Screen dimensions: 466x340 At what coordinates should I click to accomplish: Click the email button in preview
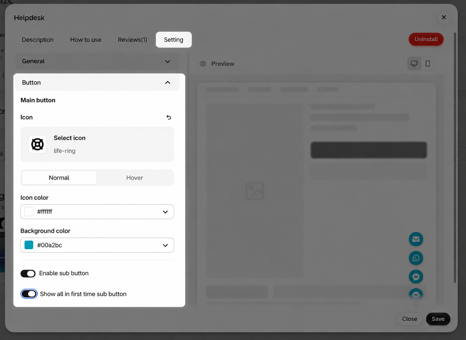point(416,240)
